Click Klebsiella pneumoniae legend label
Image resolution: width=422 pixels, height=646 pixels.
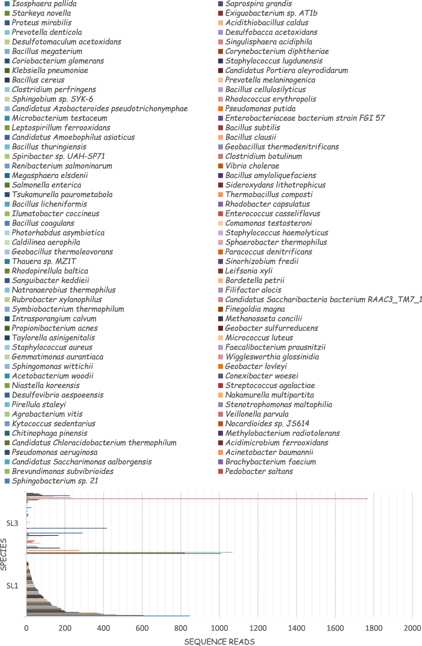pos(50,71)
